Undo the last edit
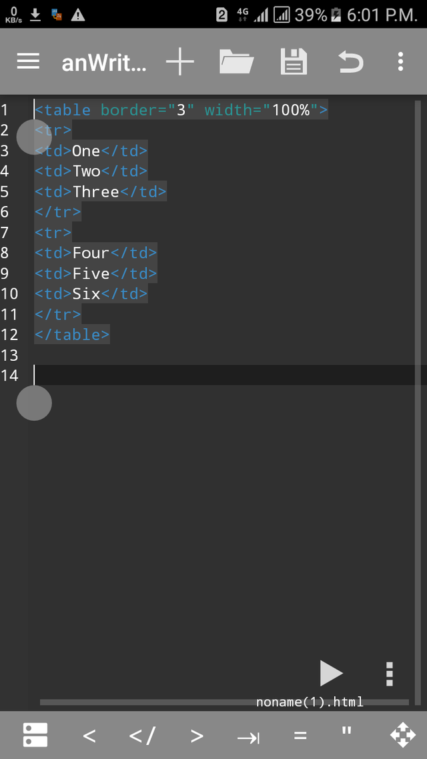This screenshot has width=427, height=759. pyautogui.click(x=350, y=62)
